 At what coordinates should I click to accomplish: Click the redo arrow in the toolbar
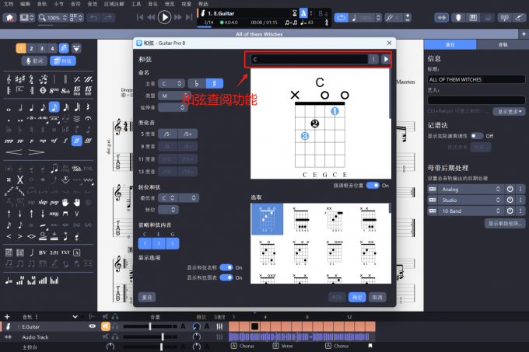tap(108, 17)
